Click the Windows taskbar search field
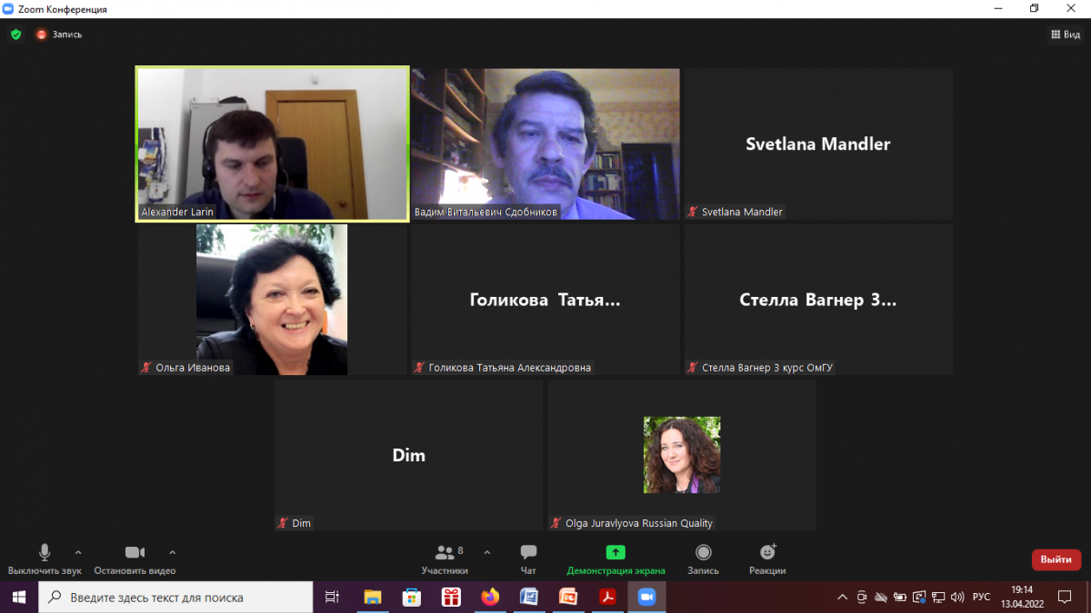The height and width of the screenshot is (613, 1091). (176, 598)
